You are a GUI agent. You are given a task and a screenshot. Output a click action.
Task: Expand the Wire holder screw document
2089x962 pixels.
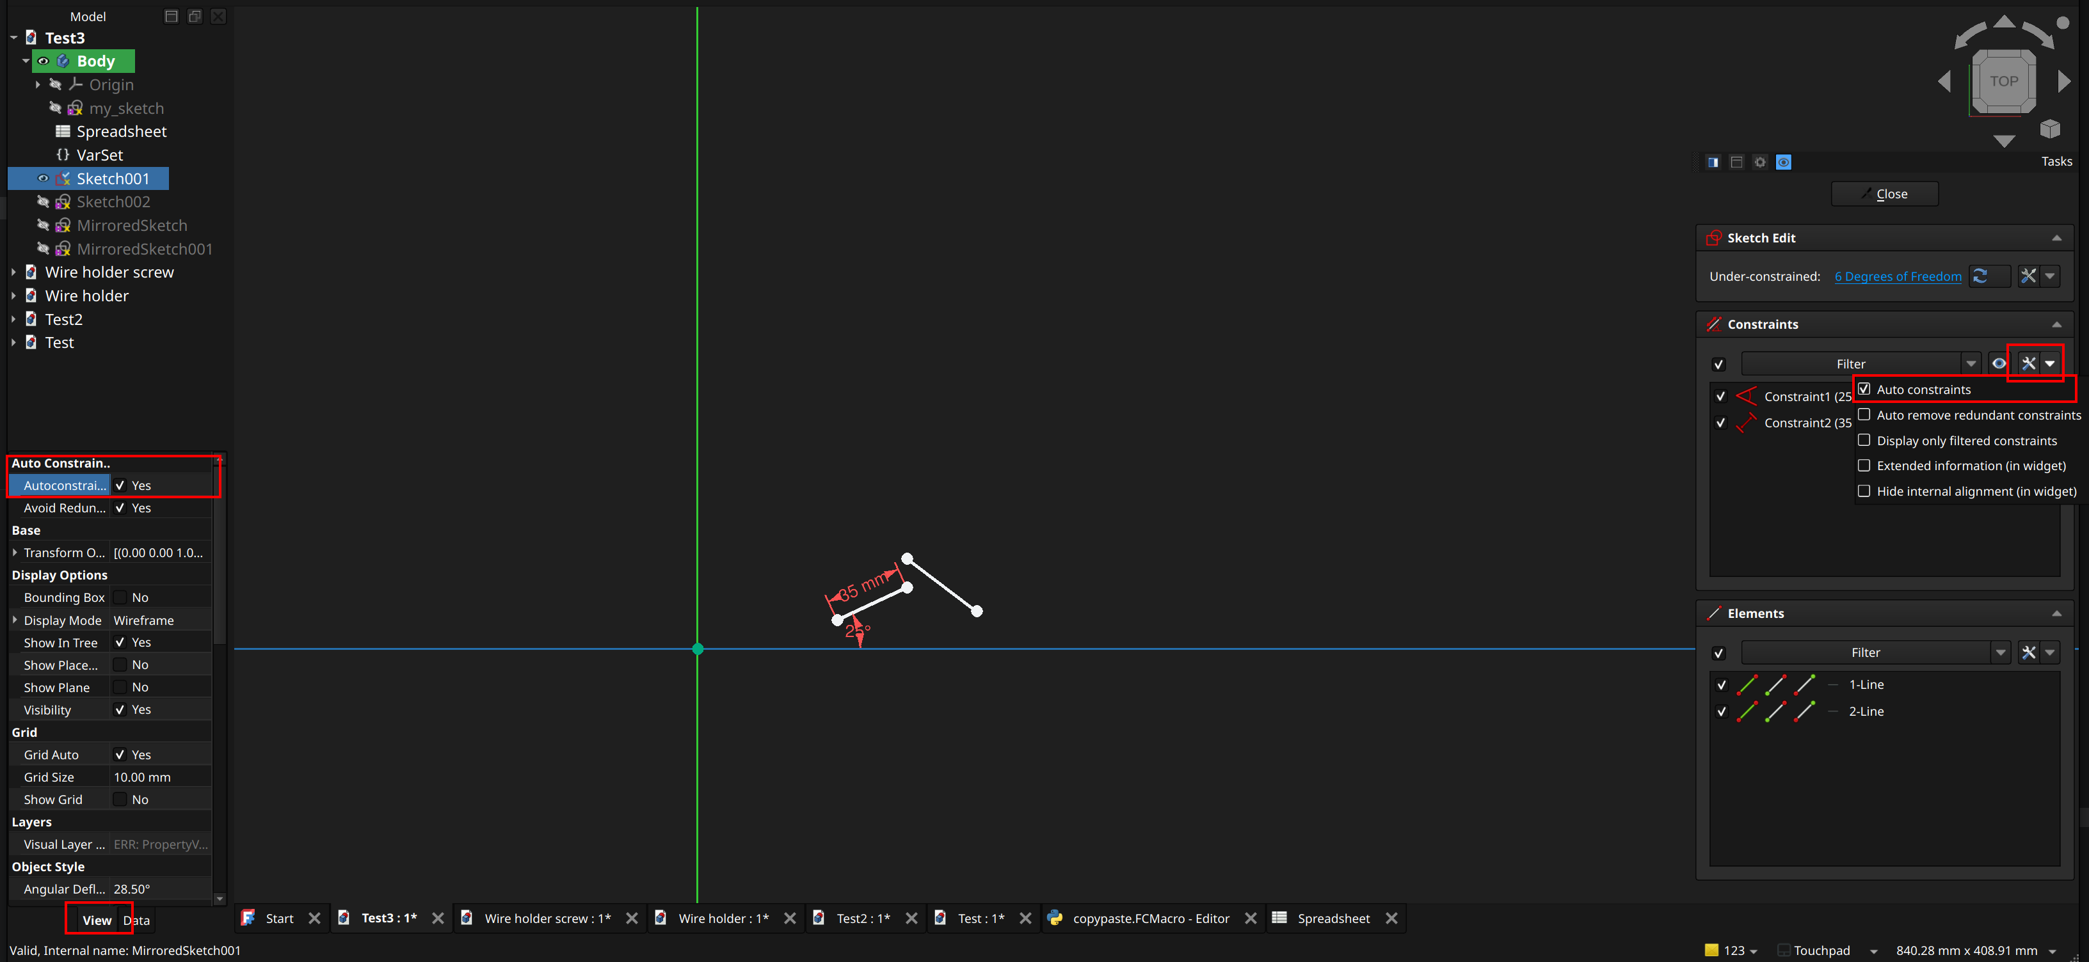click(x=14, y=272)
